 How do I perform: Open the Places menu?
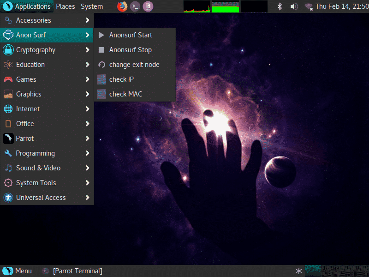tap(65, 6)
